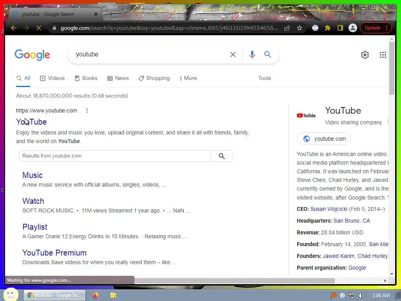Click the results count text
The height and width of the screenshot is (301, 401).
(x=72, y=96)
